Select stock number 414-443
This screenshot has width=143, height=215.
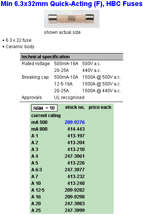coord(76,129)
